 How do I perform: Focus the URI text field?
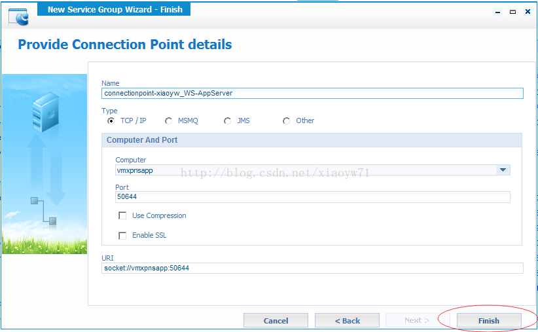312,268
